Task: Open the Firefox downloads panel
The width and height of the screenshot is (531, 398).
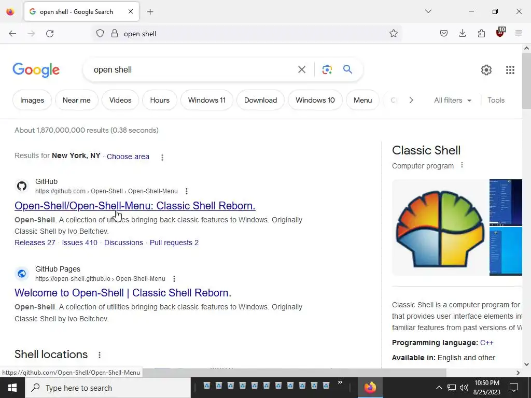Action: (462, 34)
